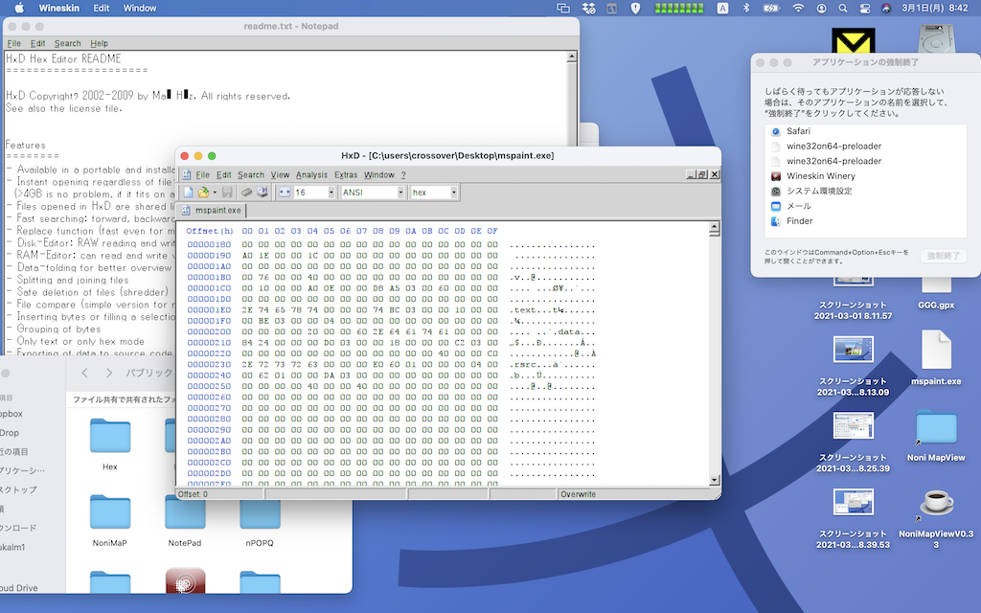
Task: Click the input source A icon
Action: pos(722,8)
